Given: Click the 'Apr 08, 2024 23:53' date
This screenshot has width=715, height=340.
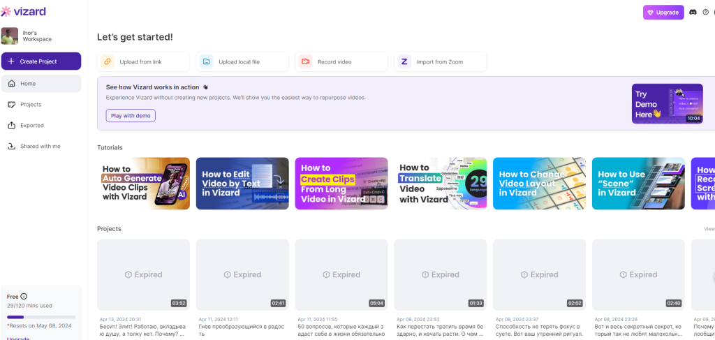Looking at the screenshot, I should (418, 320).
